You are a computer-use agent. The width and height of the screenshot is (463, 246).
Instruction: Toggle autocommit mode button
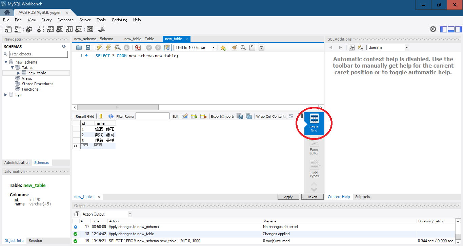(x=167, y=48)
